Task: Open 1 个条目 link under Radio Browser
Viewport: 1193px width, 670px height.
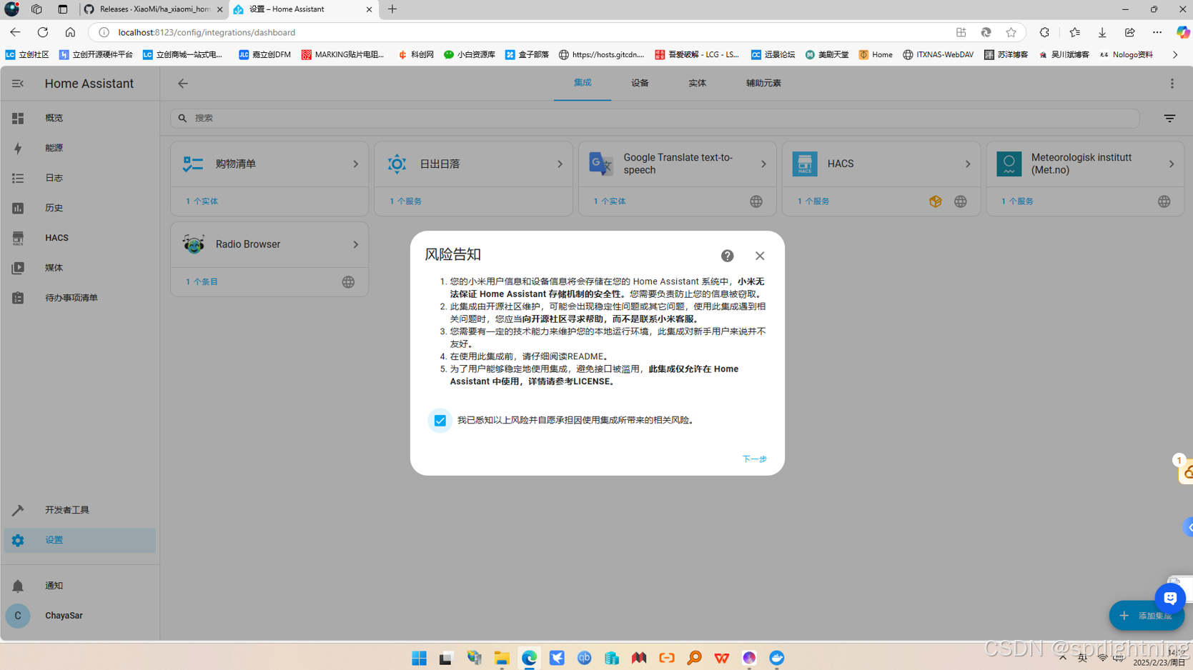Action: [202, 282]
